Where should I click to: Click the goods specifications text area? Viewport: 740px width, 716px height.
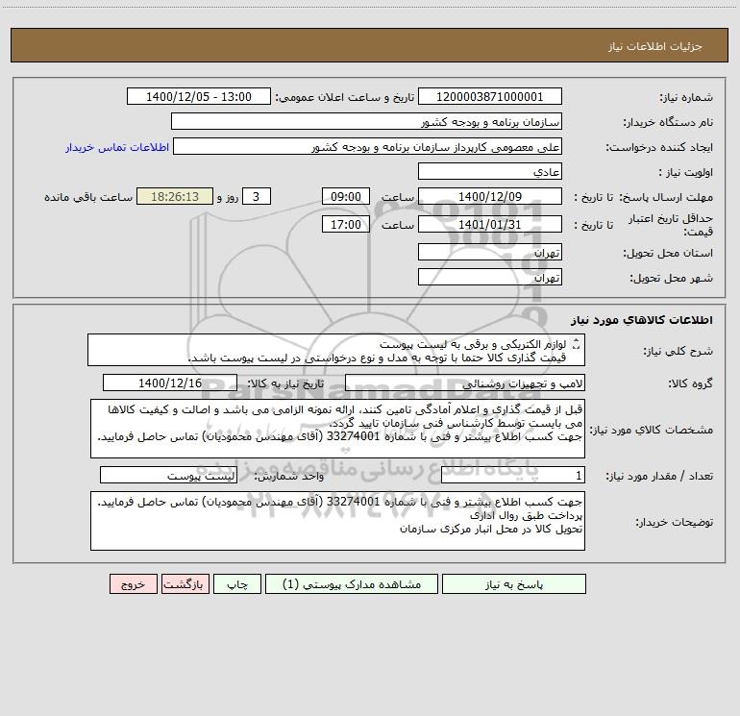[x=337, y=429]
